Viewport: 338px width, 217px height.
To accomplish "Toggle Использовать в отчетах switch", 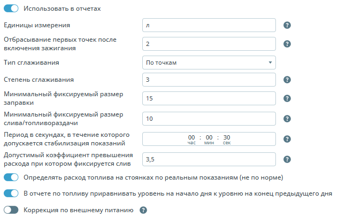I will point(11,9).
